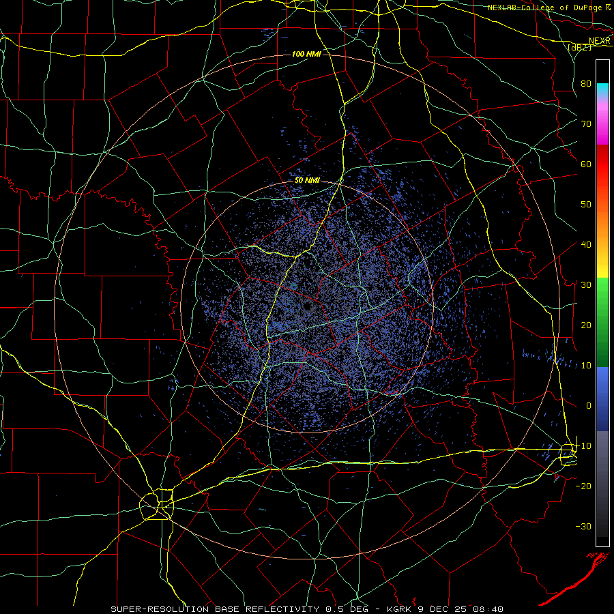This screenshot has height=614, width=614.
Task: Click the -30 dBZ scale value
Action: [583, 526]
